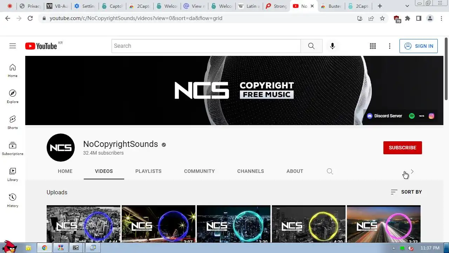This screenshot has height=253, width=449.
Task: Open the video thumbnail lasting 3:30
Action: pos(234,224)
